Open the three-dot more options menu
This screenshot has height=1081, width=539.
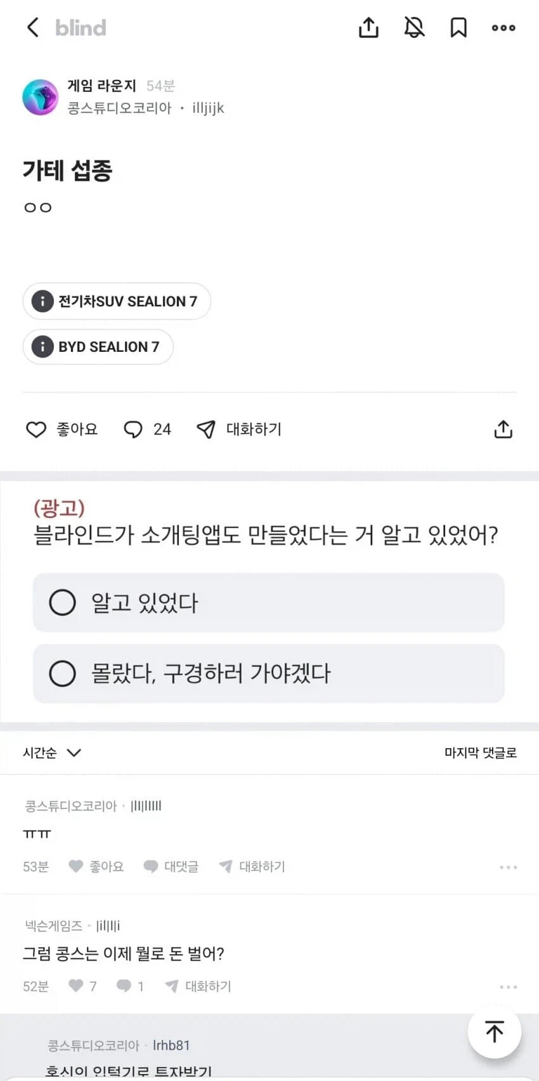[503, 27]
